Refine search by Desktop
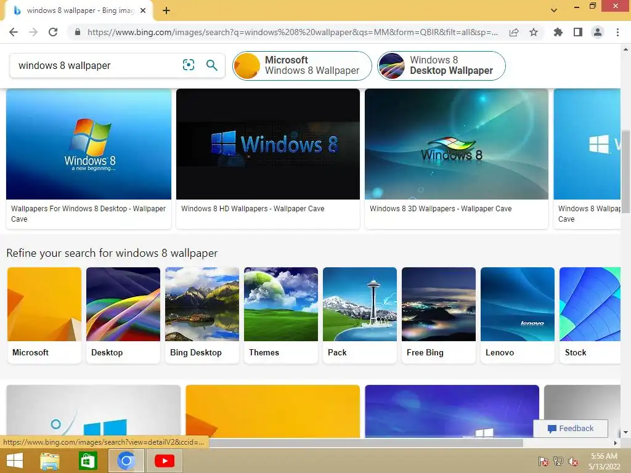This screenshot has width=631, height=473. coord(123,315)
